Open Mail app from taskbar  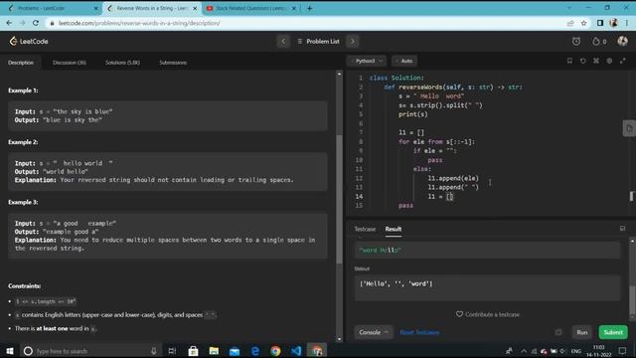pos(235,351)
